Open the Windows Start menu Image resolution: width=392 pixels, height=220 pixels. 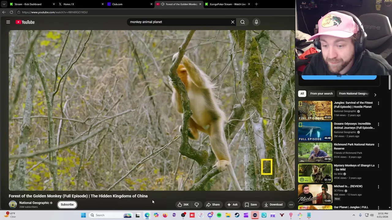click(83, 215)
